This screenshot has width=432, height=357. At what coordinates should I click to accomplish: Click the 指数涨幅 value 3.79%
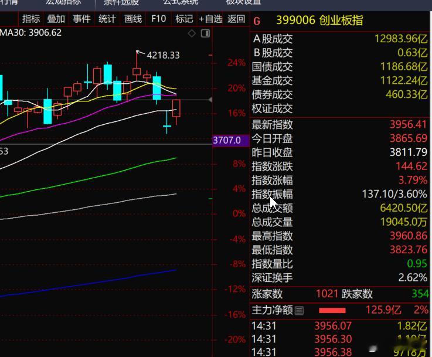tap(413, 180)
